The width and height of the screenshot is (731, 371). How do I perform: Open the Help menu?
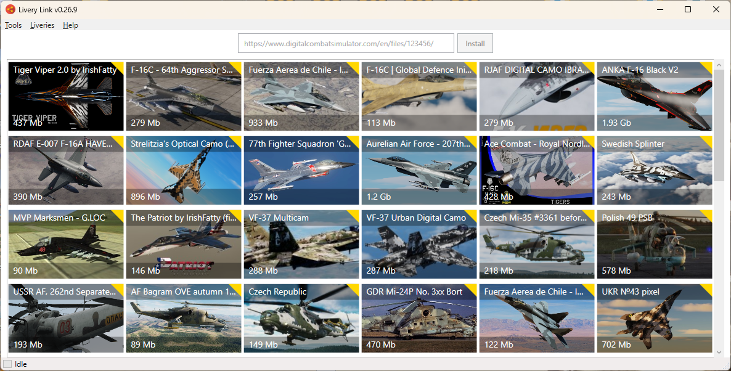(x=70, y=25)
